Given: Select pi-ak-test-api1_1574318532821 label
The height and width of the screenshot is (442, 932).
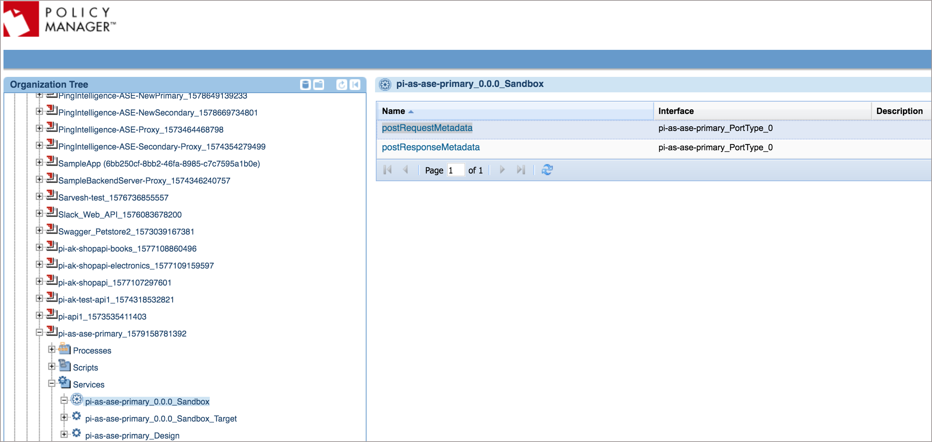Looking at the screenshot, I should pyautogui.click(x=116, y=300).
